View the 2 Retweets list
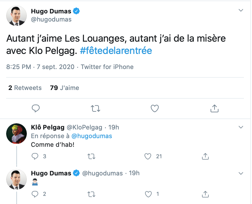This screenshot has height=204, width=252. (25, 88)
